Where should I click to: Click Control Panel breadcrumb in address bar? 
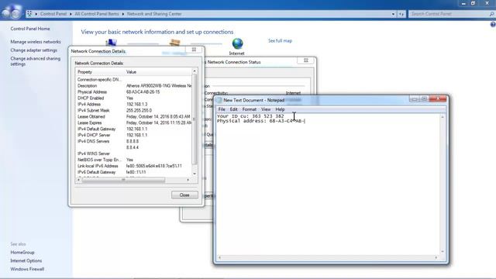point(53,14)
